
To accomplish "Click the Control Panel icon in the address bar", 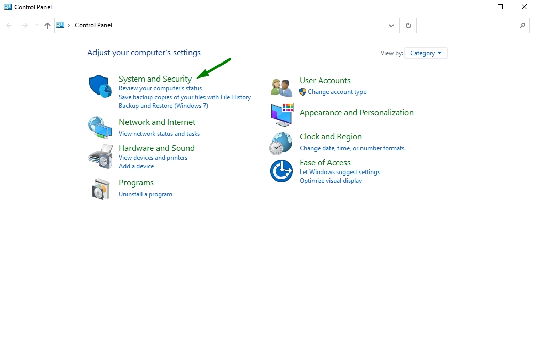I will [60, 25].
